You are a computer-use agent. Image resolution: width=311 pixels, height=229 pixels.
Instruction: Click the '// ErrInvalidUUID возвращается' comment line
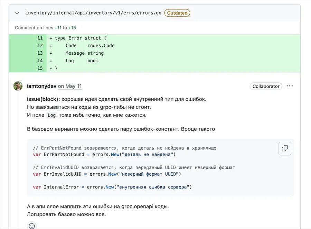click(x=134, y=167)
